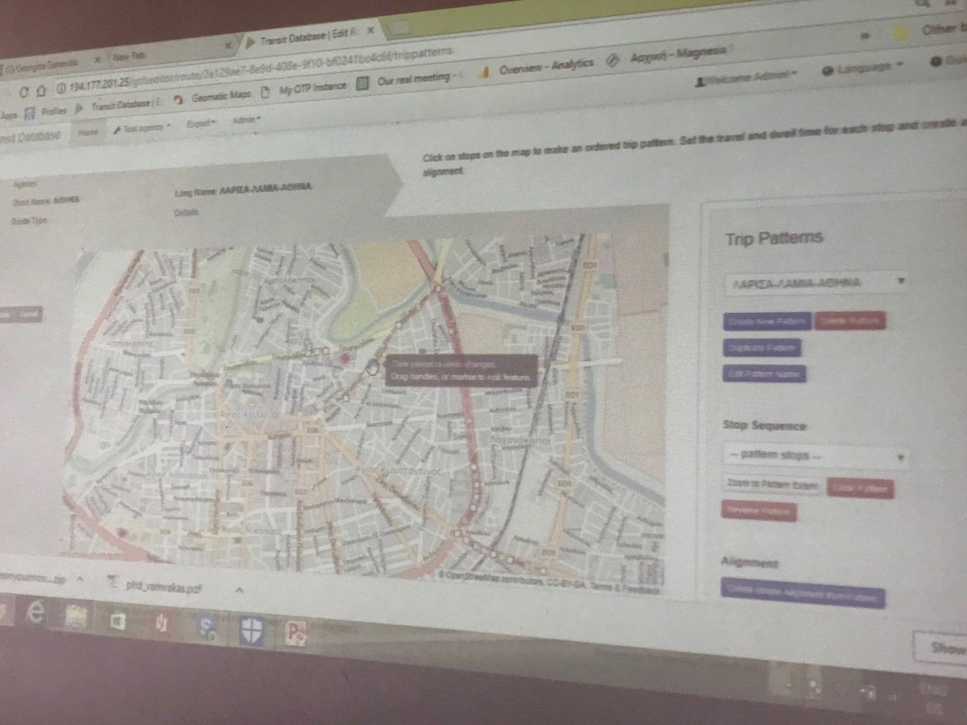967x725 pixels.
Task: Open the Overview - Analytics bookmark
Action: (537, 67)
